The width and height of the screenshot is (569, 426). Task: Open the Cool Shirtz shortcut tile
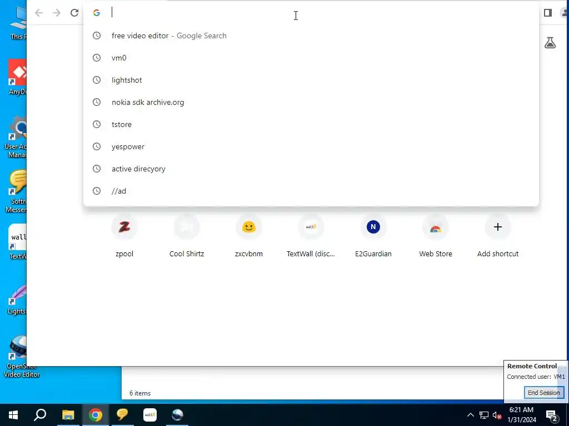pos(187,236)
